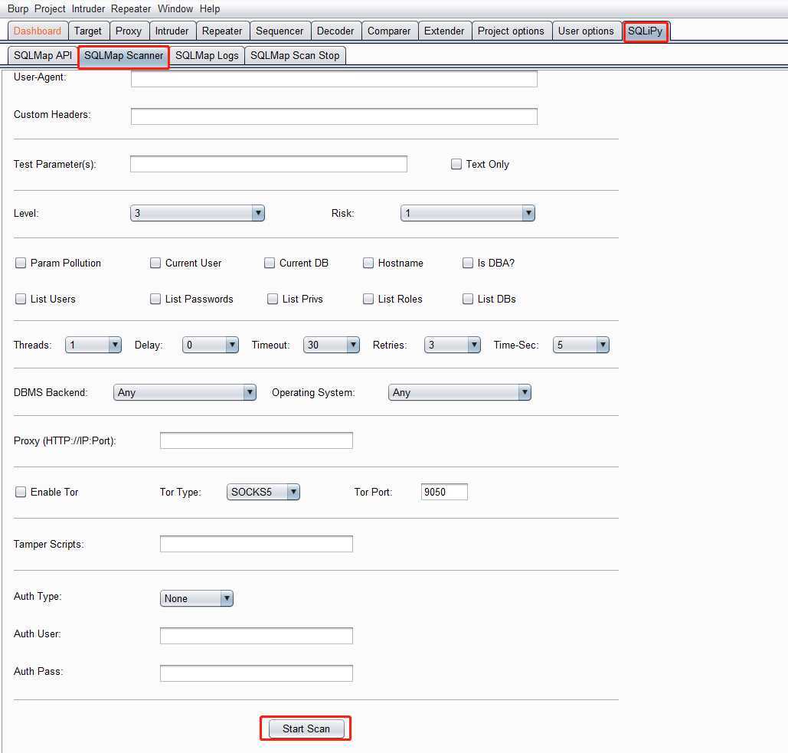Viewport: 788px width, 753px height.
Task: Open the Tor Type dropdown
Action: click(x=263, y=492)
